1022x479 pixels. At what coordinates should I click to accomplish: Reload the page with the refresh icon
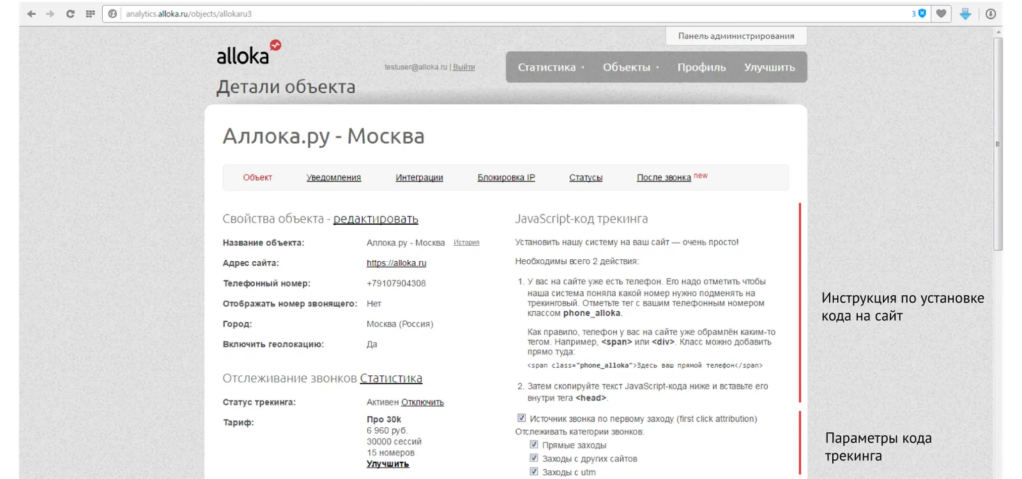click(70, 14)
